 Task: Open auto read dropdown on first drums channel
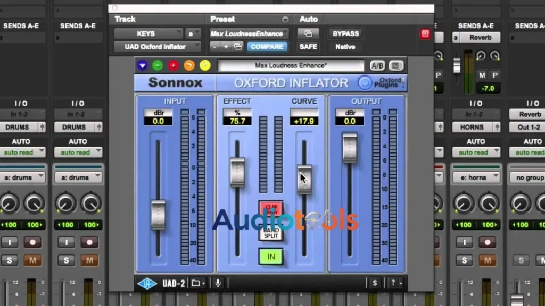(x=23, y=152)
